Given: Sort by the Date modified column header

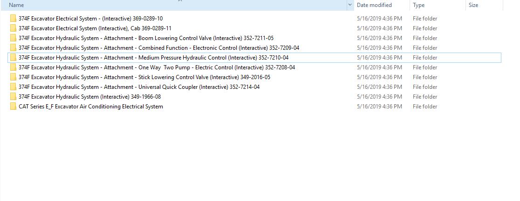Looking at the screenshot, I should [x=381, y=5].
